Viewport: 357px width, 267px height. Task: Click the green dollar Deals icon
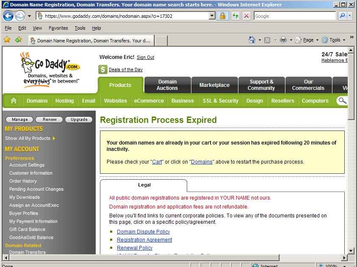point(102,70)
